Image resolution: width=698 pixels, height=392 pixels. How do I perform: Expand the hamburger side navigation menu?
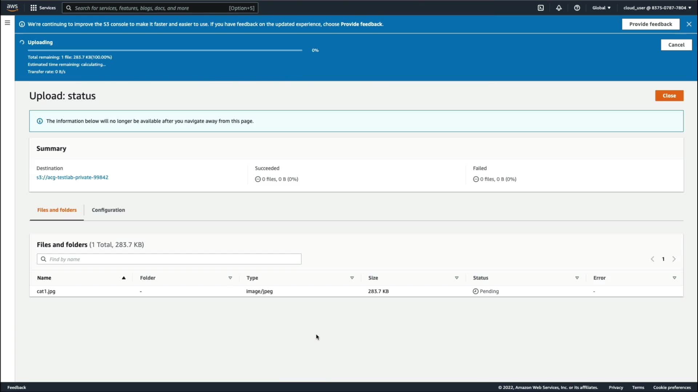click(x=7, y=23)
